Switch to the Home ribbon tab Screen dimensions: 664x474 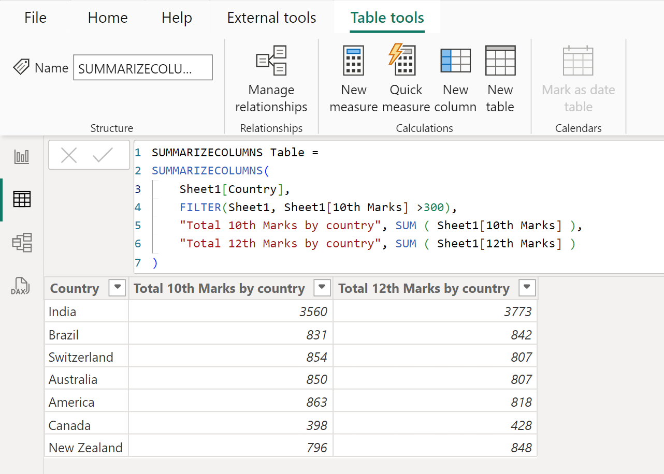pyautogui.click(x=107, y=17)
